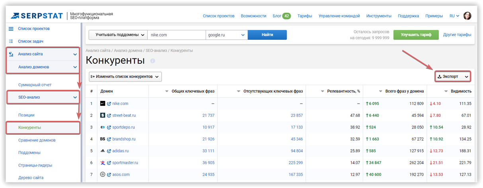This screenshot has width=483, height=188.
Task: Click the street-beat favicon in row 2
Action: tap(103, 115)
